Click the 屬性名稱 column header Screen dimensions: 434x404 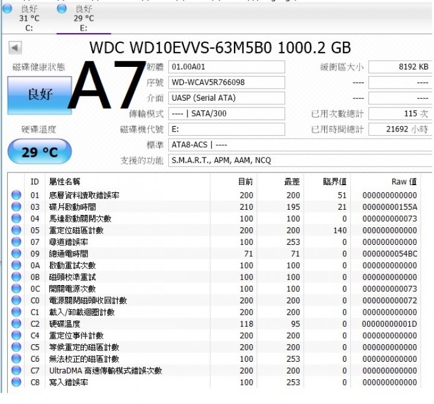pos(127,181)
